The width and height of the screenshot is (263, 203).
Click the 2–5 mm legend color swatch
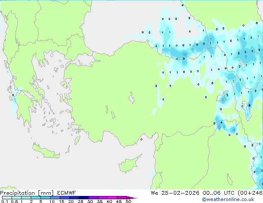pyautogui.click(x=36, y=198)
